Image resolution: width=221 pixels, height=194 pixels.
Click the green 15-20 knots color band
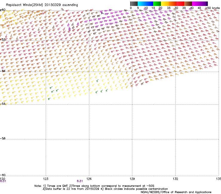point(157,4)
